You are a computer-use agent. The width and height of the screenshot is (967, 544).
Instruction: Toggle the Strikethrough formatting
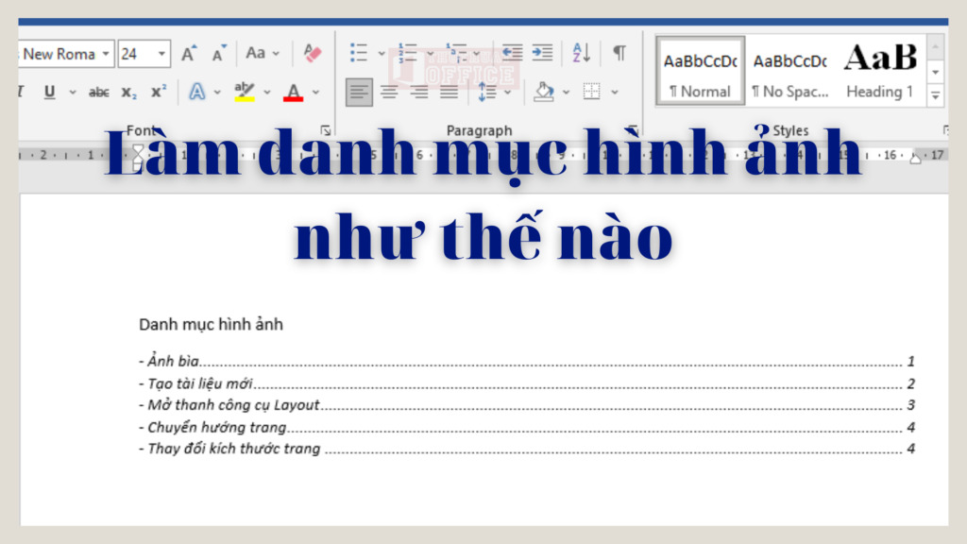click(x=100, y=92)
